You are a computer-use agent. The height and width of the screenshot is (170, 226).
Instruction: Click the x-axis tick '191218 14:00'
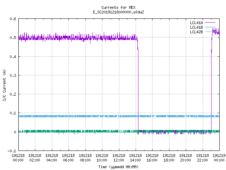click(x=136, y=158)
